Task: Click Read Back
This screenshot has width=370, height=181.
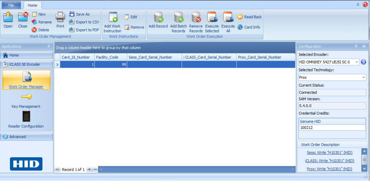Action: pyautogui.click(x=250, y=17)
